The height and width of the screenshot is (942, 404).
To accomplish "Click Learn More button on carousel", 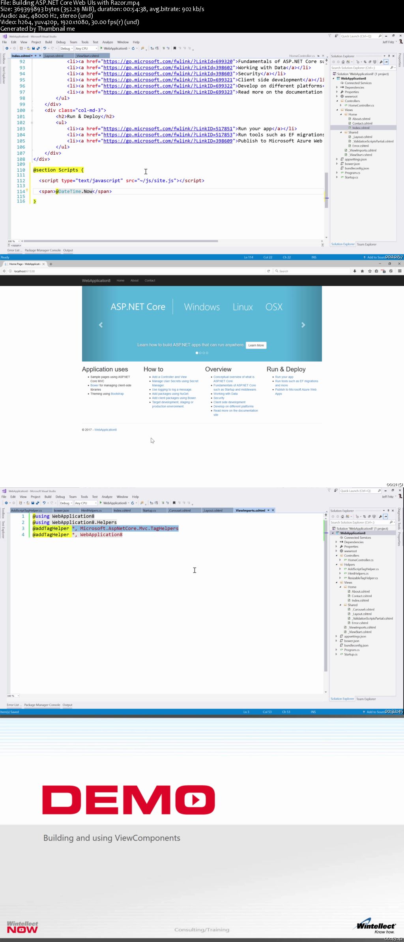I will (x=256, y=345).
